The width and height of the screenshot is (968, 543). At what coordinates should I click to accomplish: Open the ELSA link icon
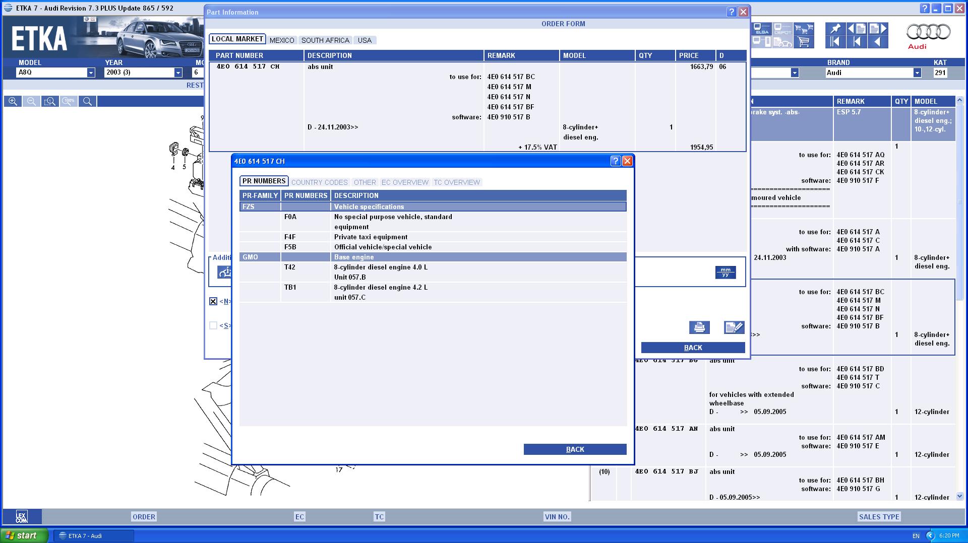(762, 29)
